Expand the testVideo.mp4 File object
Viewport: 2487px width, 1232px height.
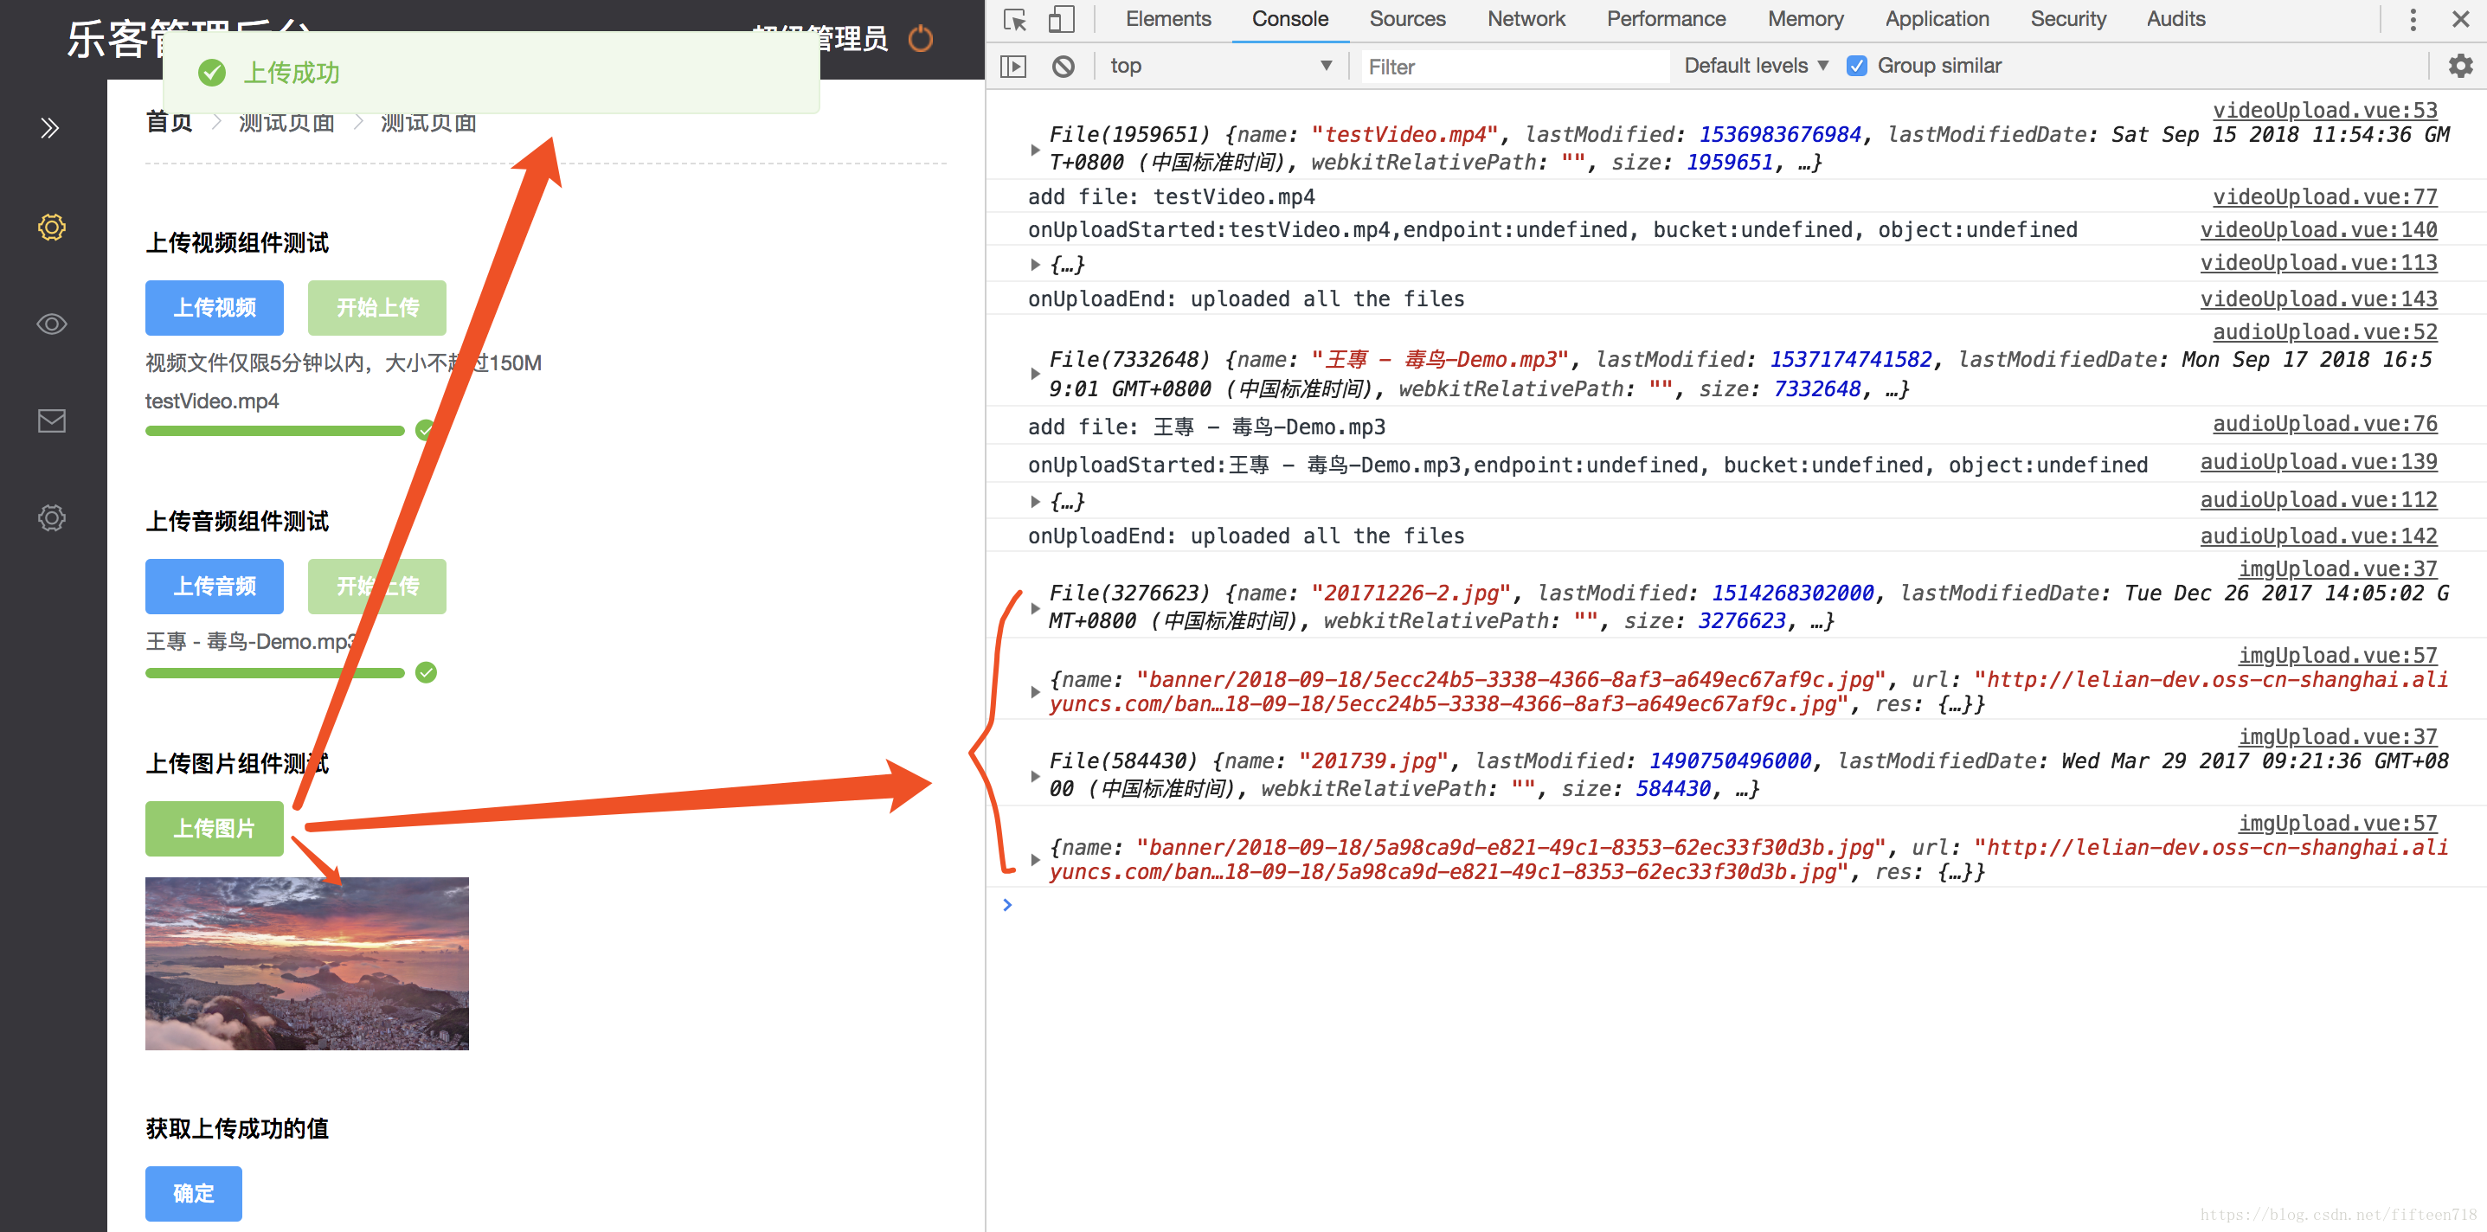1035,150
